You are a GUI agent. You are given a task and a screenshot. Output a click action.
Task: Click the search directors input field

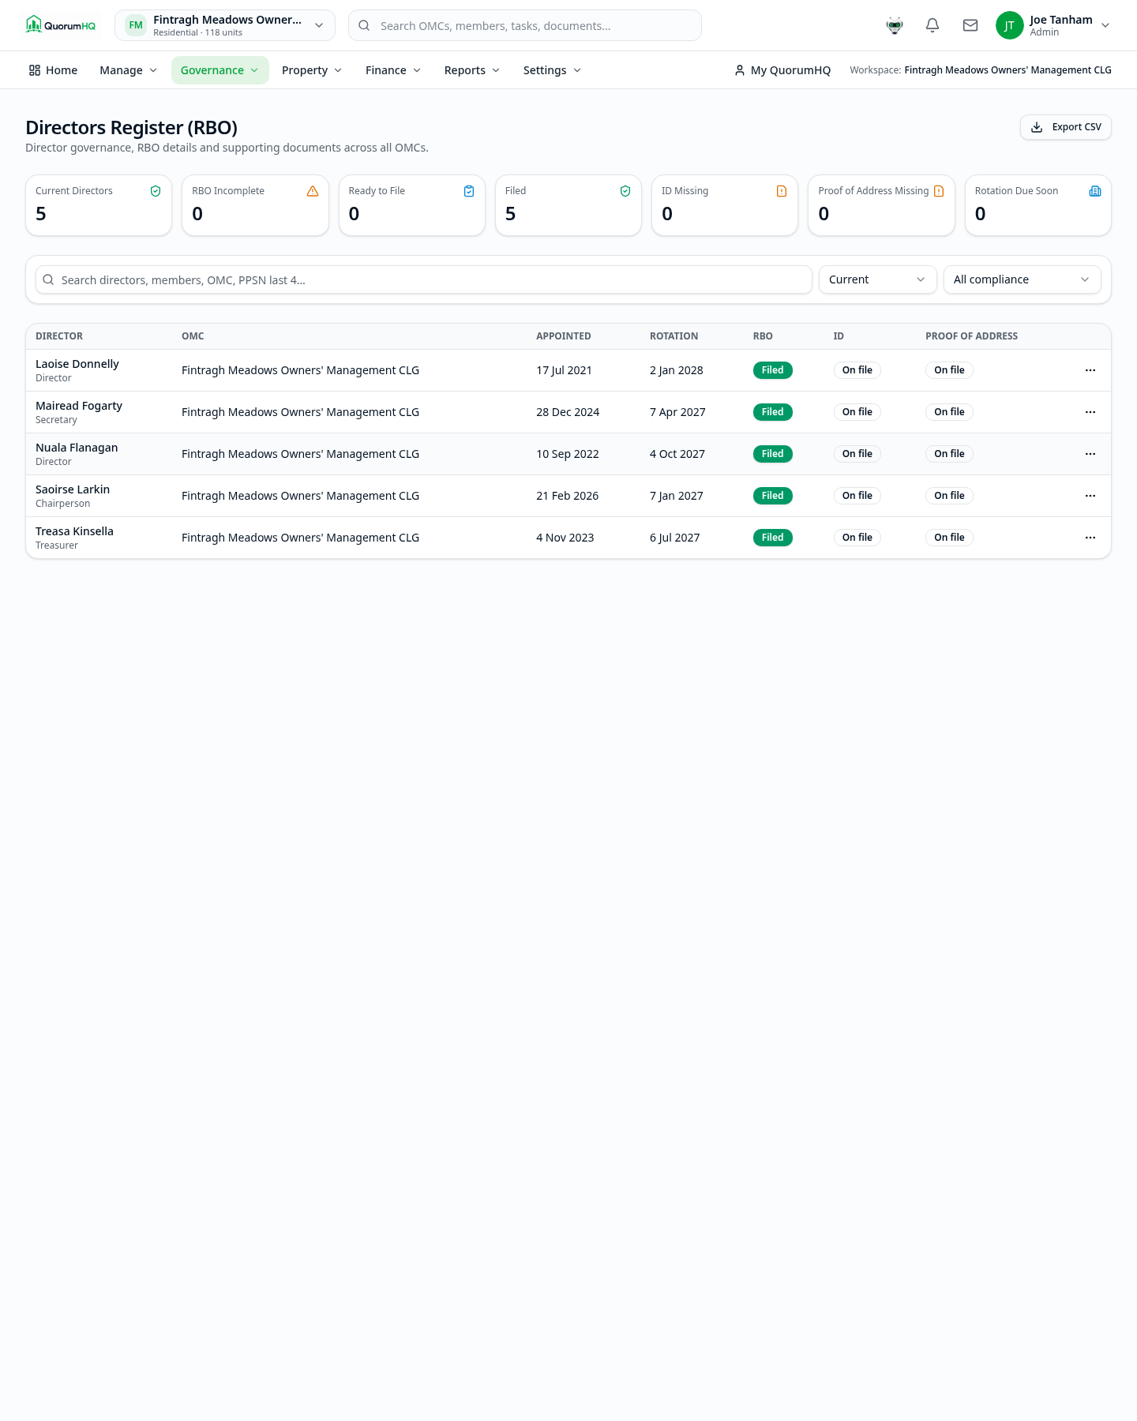pos(424,279)
